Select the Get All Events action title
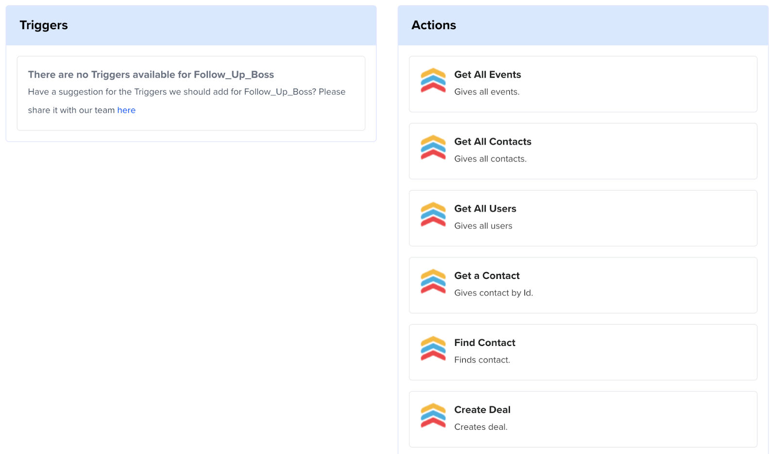777x454 pixels. 487,75
